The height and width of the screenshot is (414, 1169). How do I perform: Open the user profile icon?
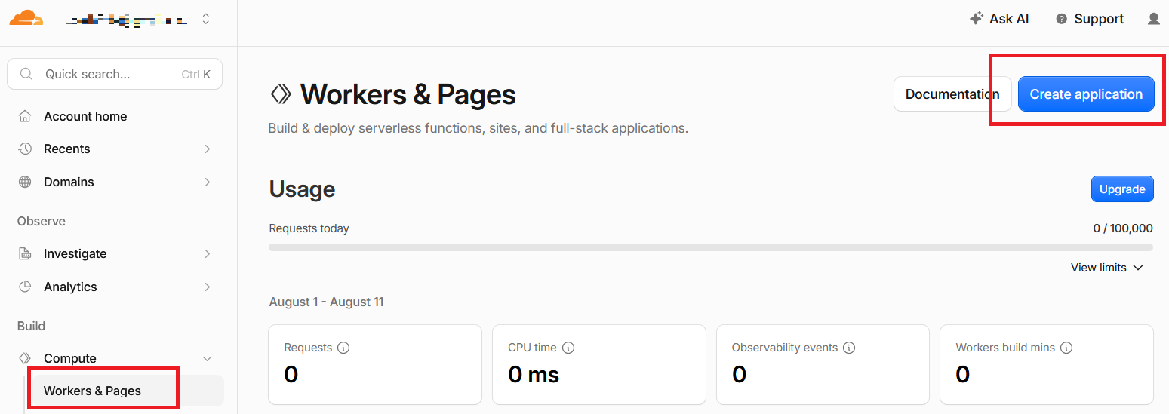coord(1153,19)
